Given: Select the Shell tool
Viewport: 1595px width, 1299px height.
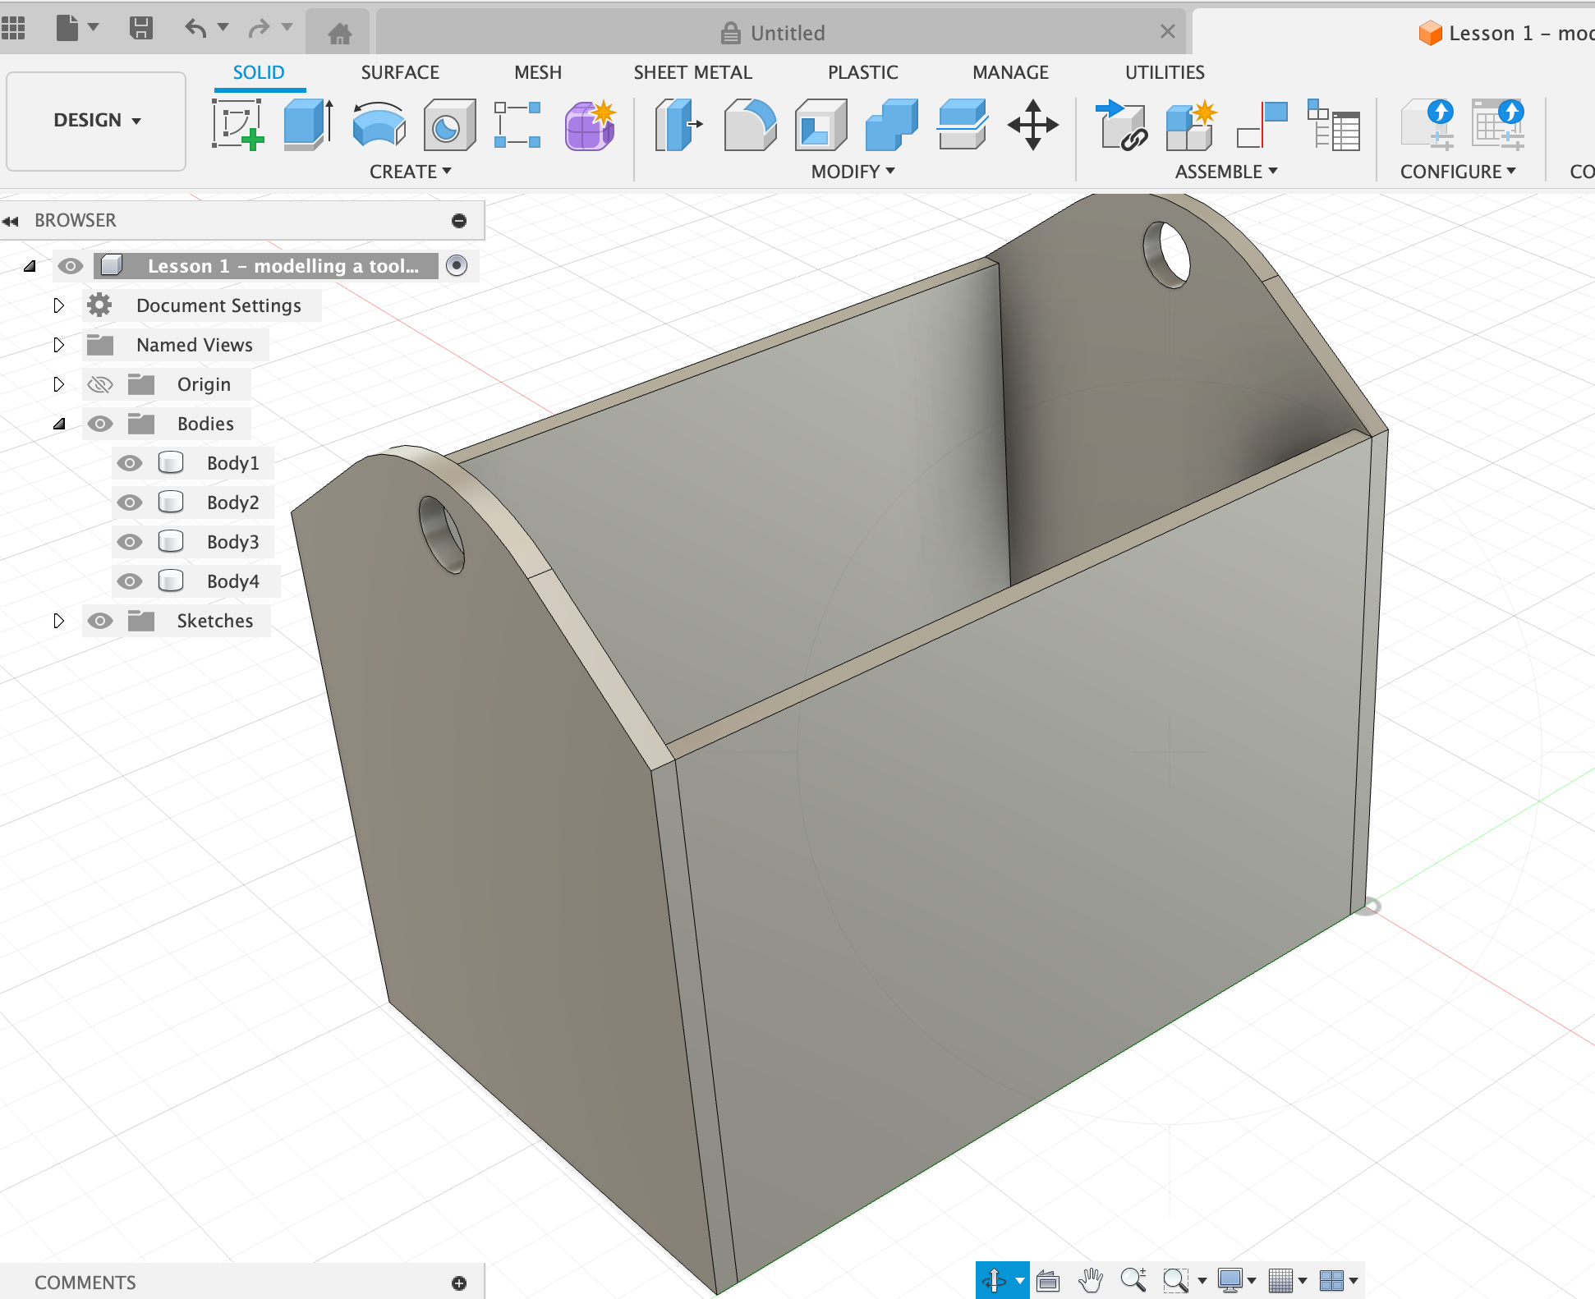Looking at the screenshot, I should pyautogui.click(x=820, y=125).
